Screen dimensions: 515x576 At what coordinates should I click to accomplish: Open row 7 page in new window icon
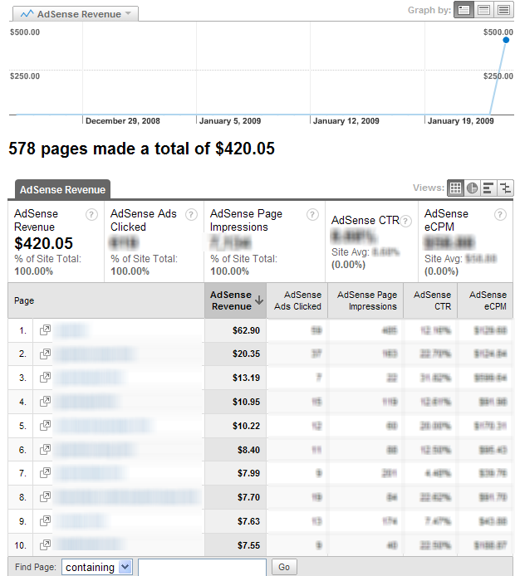coord(45,473)
